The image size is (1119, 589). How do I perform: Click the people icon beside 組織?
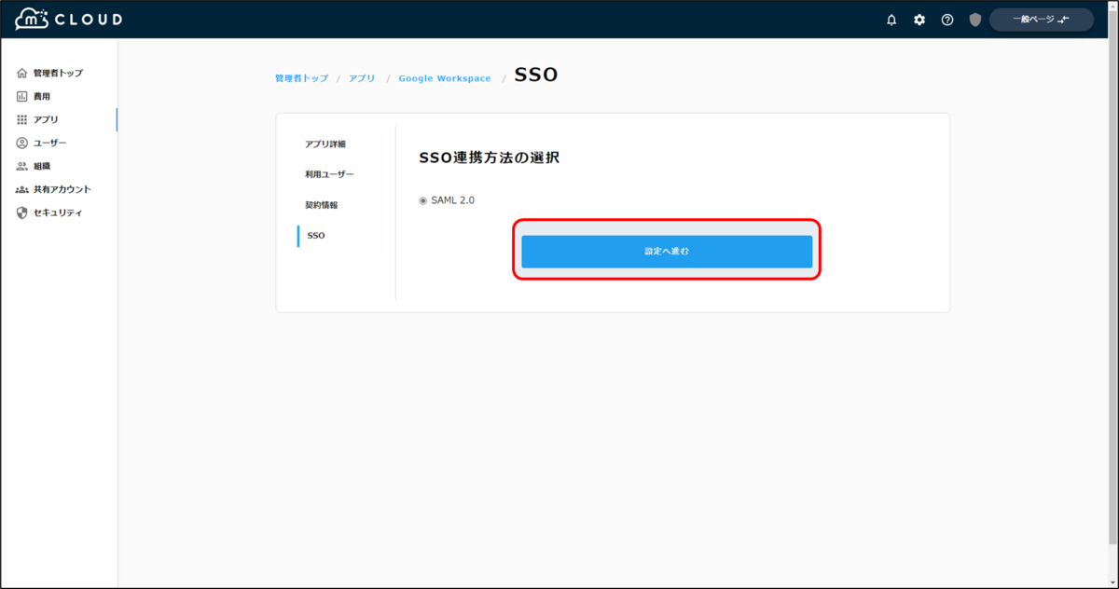[x=22, y=166]
